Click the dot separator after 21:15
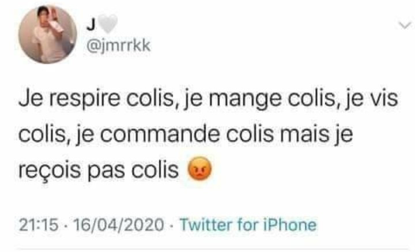 point(66,225)
